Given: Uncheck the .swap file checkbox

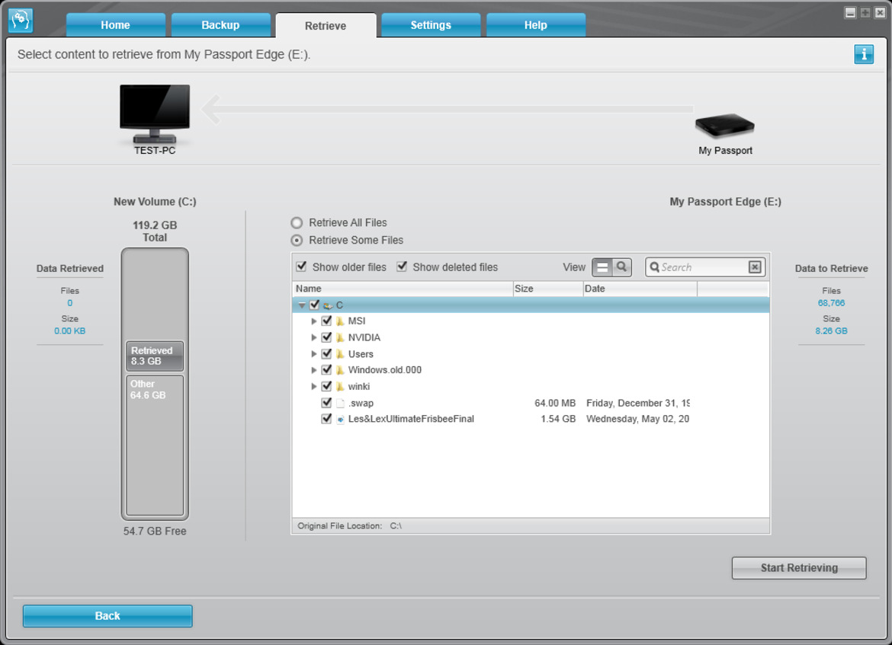Looking at the screenshot, I should click(x=326, y=403).
